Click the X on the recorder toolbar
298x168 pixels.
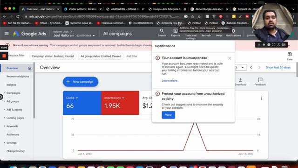[259, 45]
